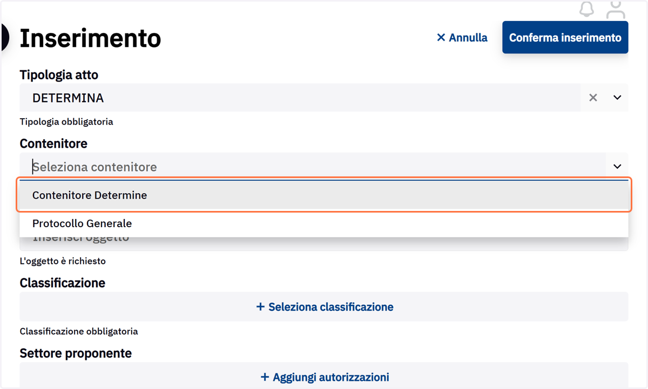
Task: Click the Settore proponente label
Action: (76, 353)
